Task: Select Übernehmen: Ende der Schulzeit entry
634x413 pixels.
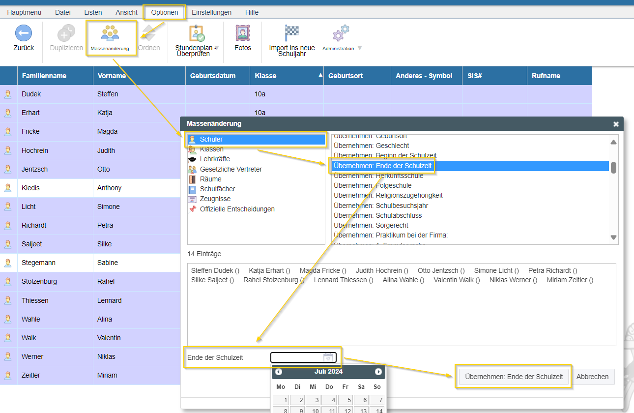Action: (x=470, y=166)
